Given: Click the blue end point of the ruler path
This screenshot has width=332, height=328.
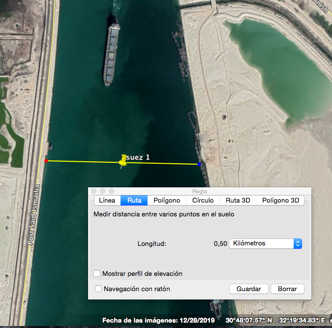Looking at the screenshot, I should [x=199, y=164].
